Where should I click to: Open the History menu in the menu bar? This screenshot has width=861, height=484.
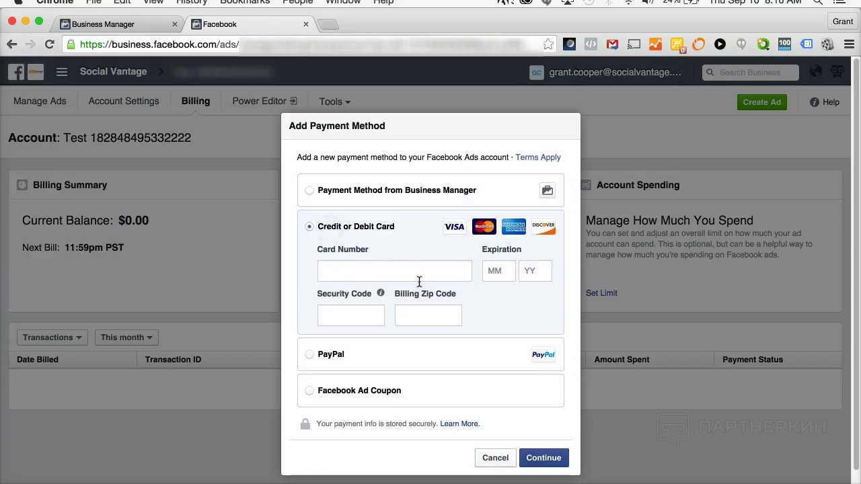192,2
